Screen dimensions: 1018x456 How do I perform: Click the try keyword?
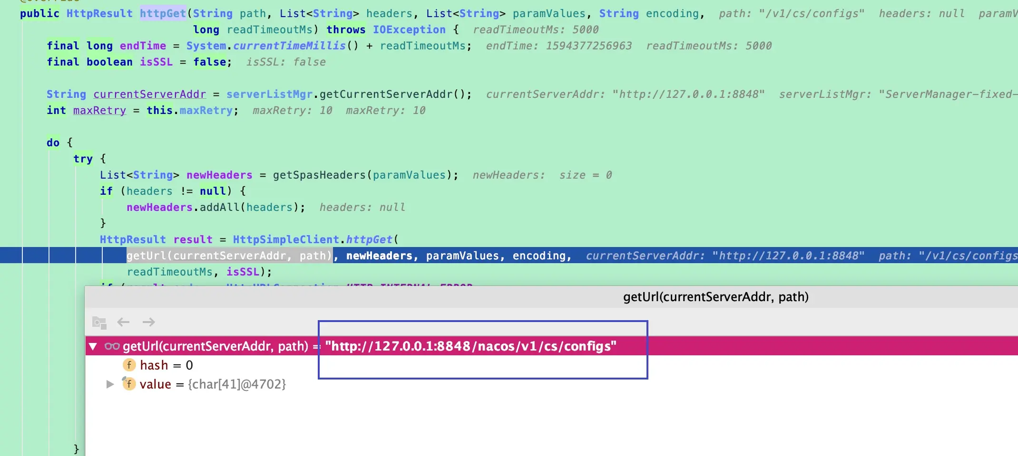coord(83,159)
